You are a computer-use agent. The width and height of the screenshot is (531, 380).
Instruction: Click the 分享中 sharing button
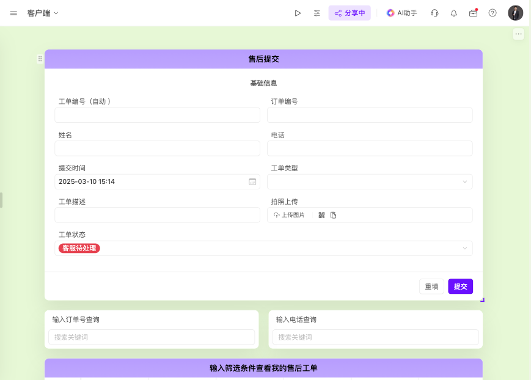tap(350, 12)
